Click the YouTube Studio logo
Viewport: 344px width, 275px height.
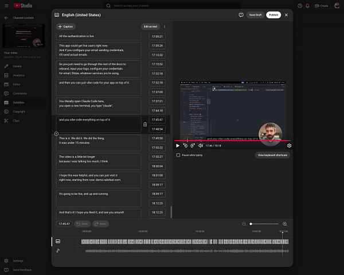23,6
